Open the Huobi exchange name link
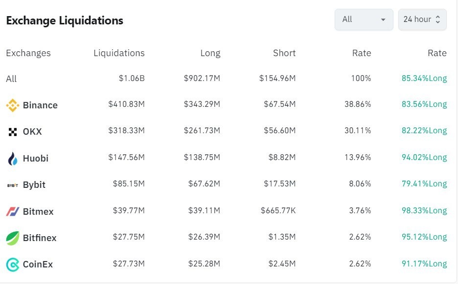Screen dimensions: 458x284 (x=36, y=158)
